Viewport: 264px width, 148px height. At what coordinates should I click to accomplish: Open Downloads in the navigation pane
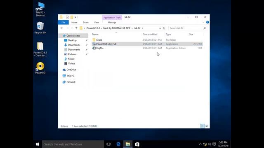pyautogui.click(x=74, y=45)
